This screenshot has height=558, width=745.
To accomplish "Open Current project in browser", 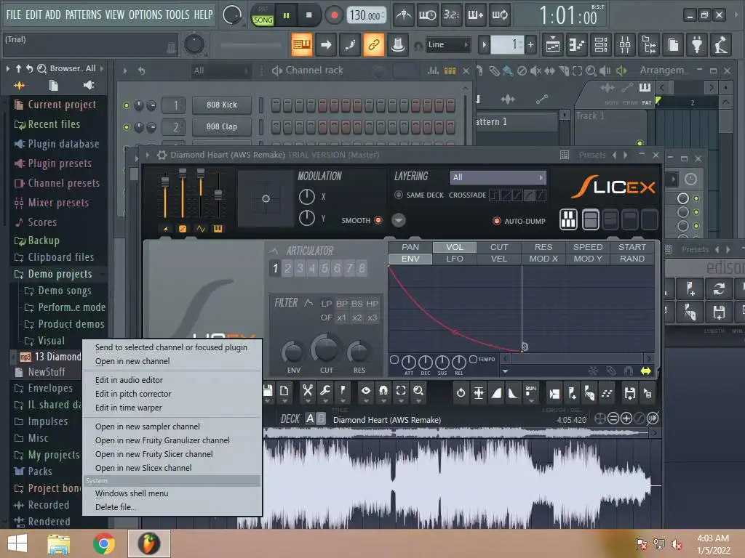I will [x=62, y=105].
